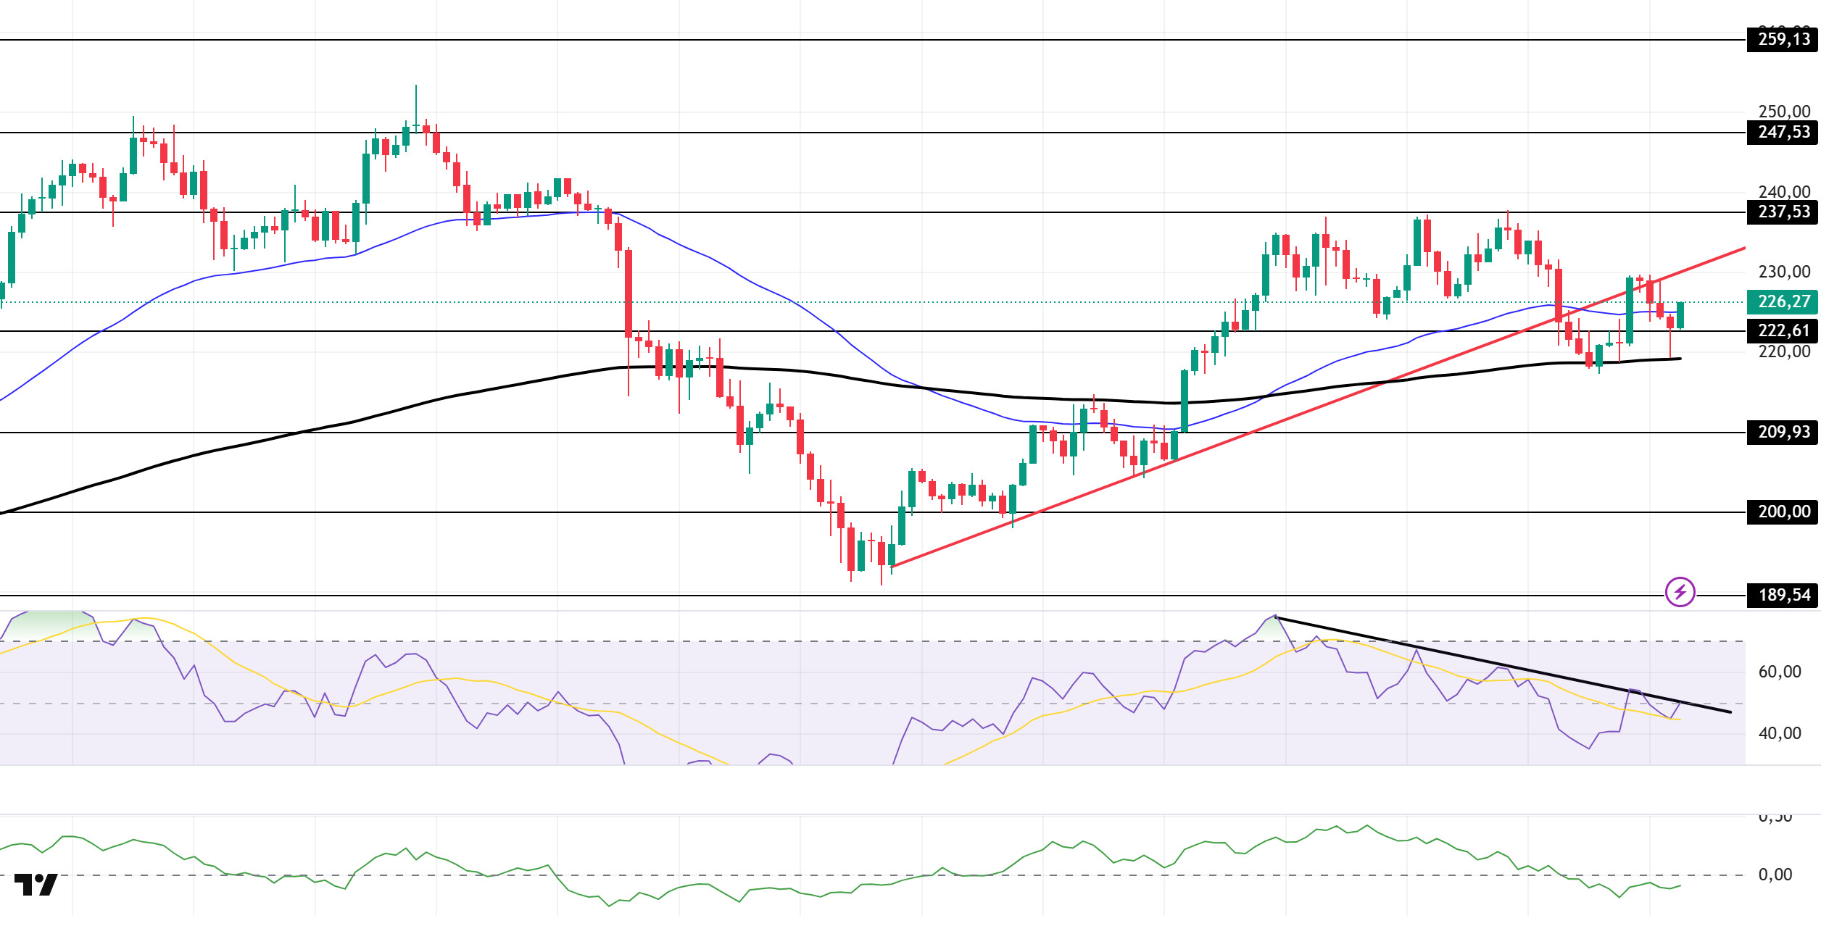Image resolution: width=1821 pixels, height=926 pixels.
Task: Select the 200,00 horizontal level label
Action: [1783, 512]
